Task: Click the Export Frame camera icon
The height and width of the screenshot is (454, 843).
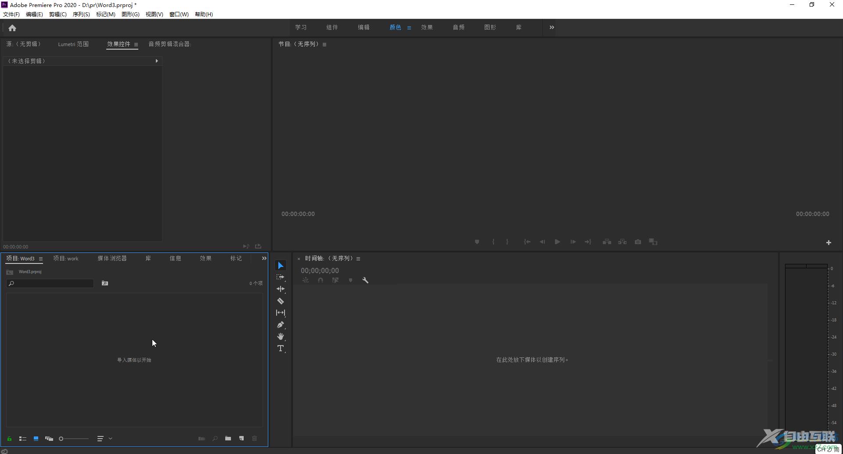Action: point(638,242)
